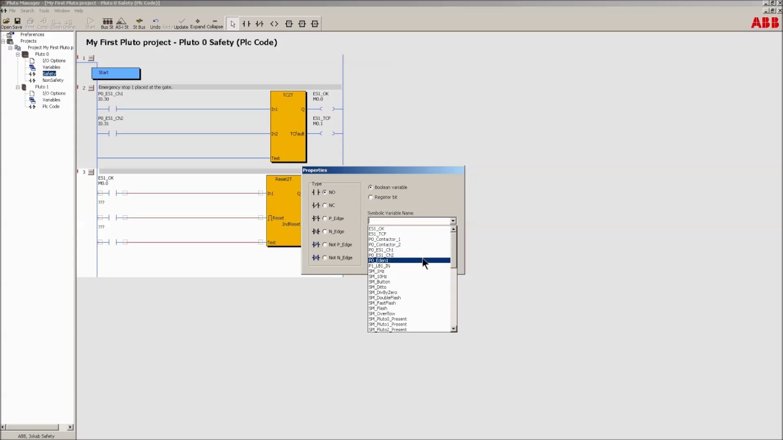Collapse the Pluto 1 tree node
This screenshot has height=440, width=783.
pos(18,87)
